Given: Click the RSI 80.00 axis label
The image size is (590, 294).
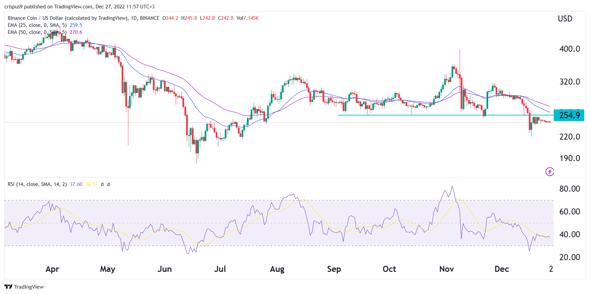Looking at the screenshot, I should pyautogui.click(x=570, y=189).
